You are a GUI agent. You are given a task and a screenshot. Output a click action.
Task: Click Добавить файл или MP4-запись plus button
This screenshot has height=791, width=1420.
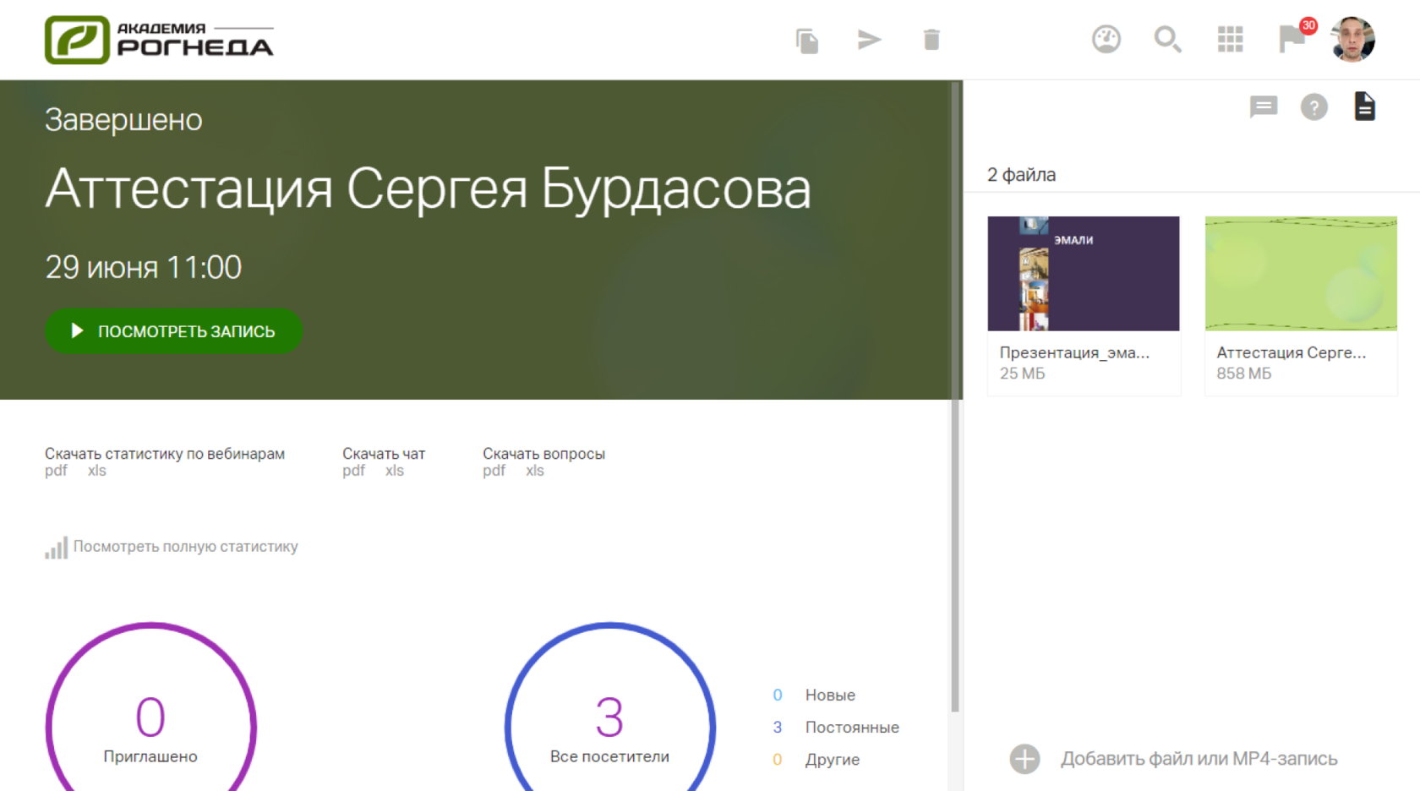pyautogui.click(x=1024, y=759)
